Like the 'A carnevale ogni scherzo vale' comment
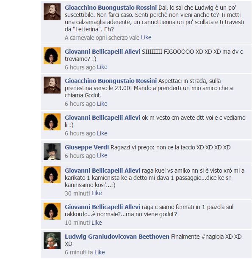The image size is (252, 259). pyautogui.click(x=146, y=38)
